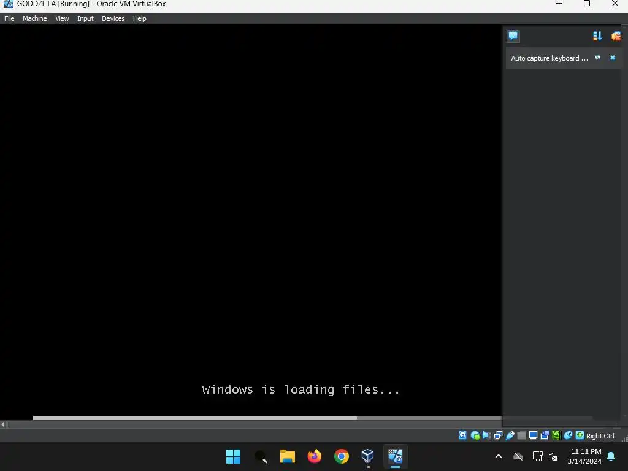Click the muted volume tray icon
This screenshot has width=628, height=471.
(x=553, y=456)
